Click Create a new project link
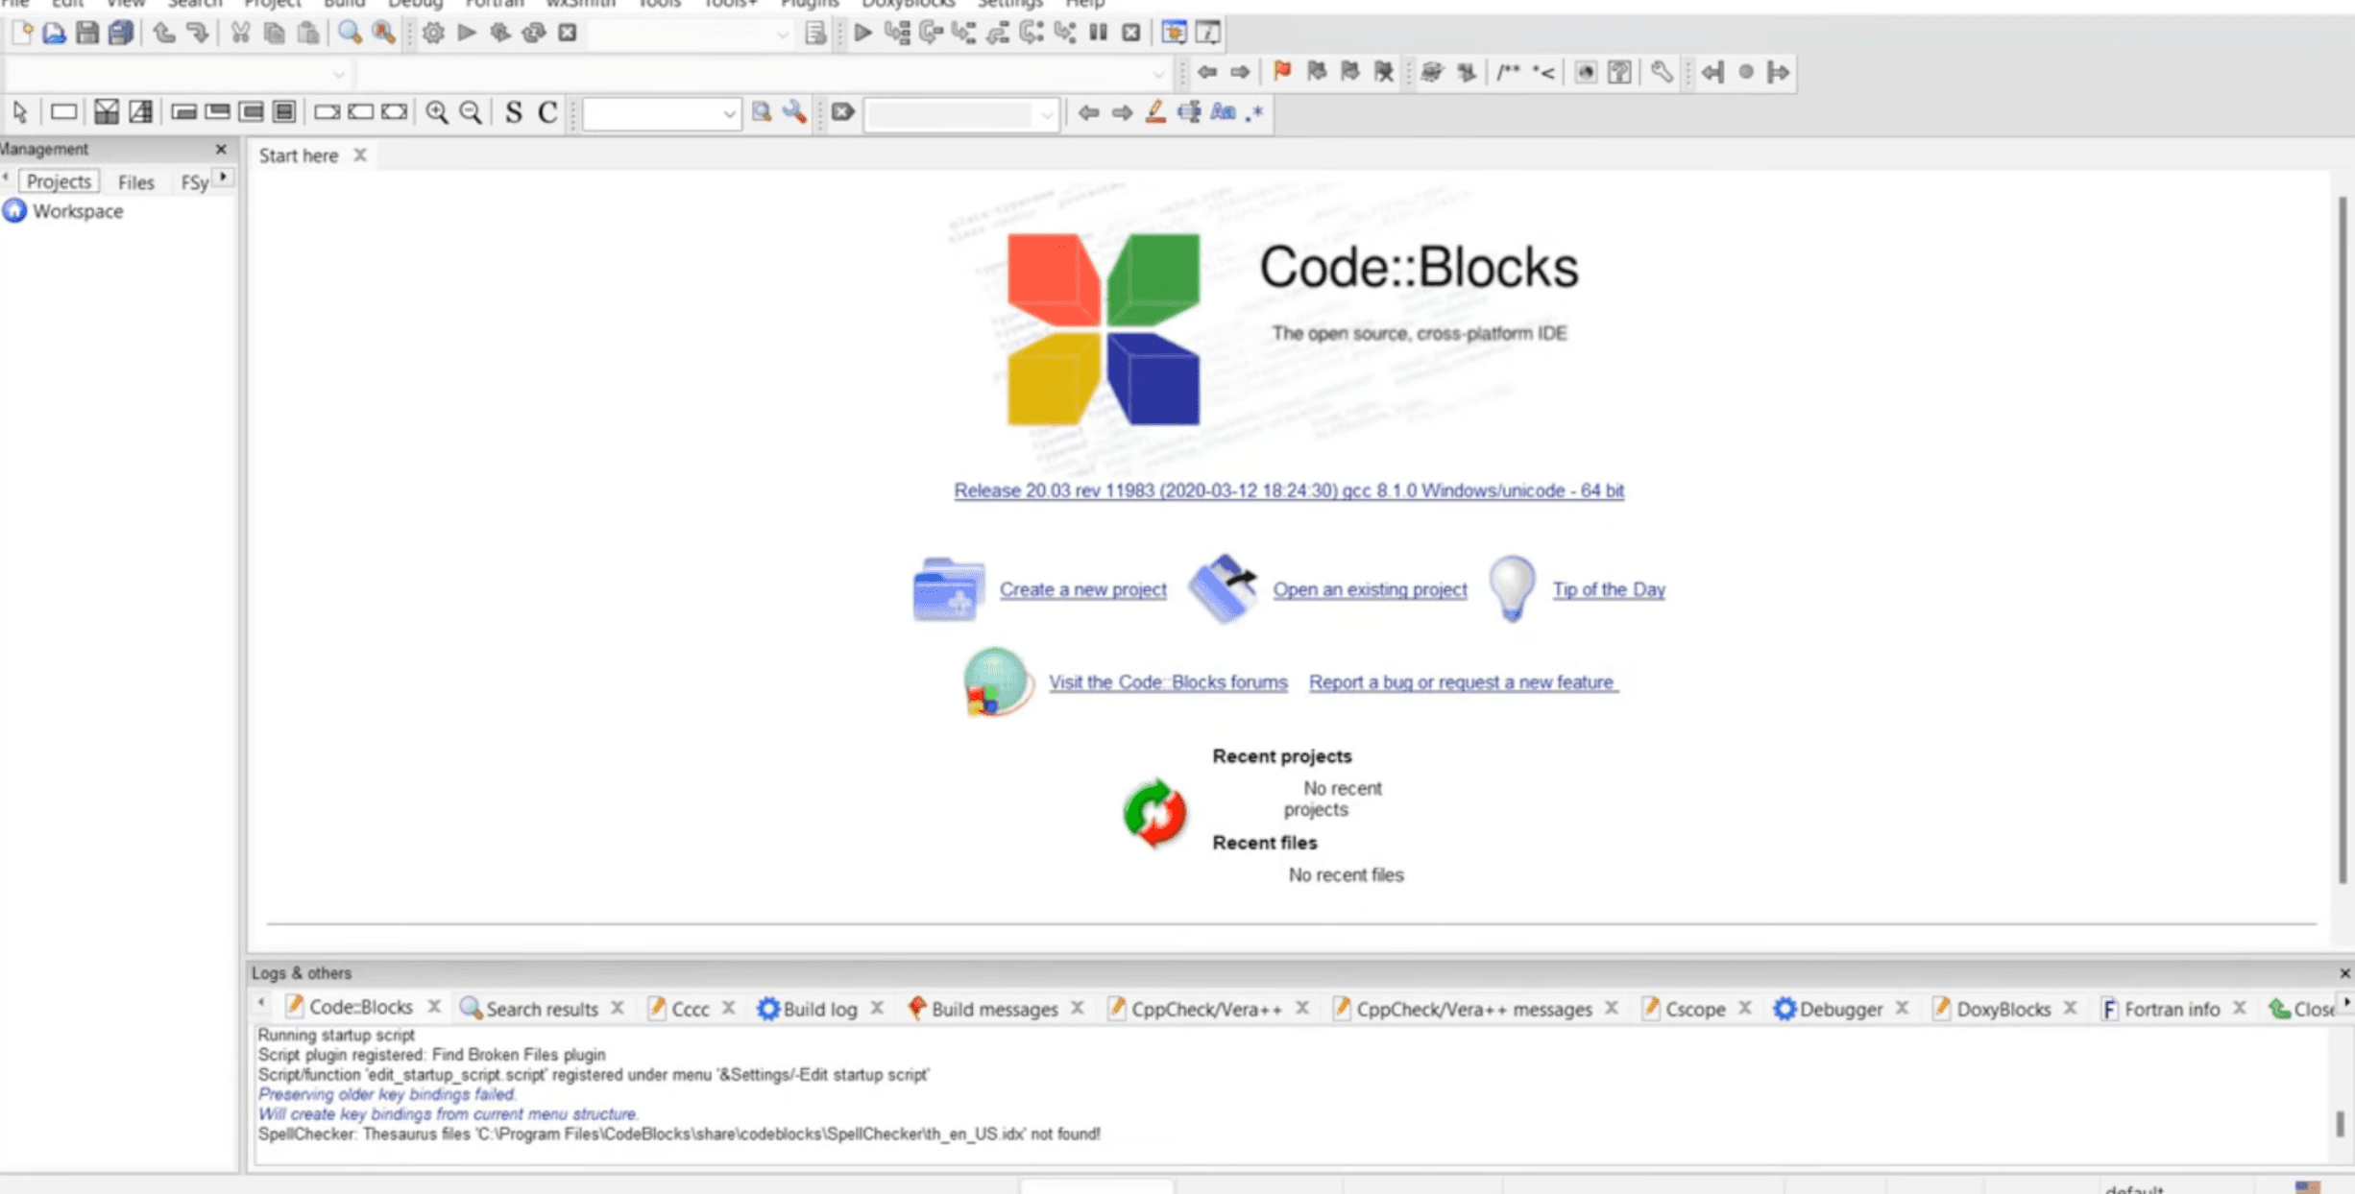The height and width of the screenshot is (1194, 2355). [1083, 589]
